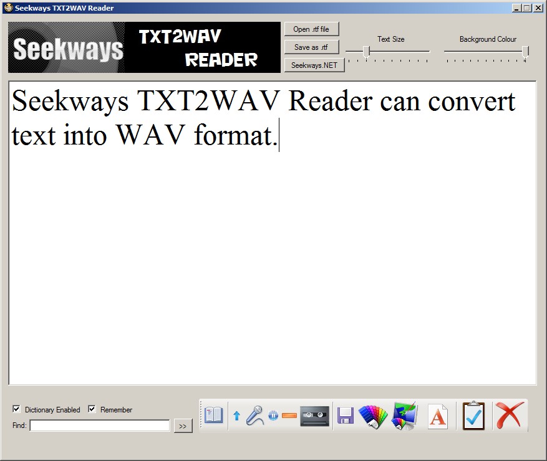Start speaking with the microphone icon
The width and height of the screenshot is (547, 461).
pyautogui.click(x=254, y=416)
